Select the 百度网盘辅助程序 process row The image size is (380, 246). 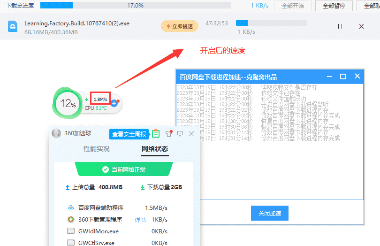[x=117, y=208]
